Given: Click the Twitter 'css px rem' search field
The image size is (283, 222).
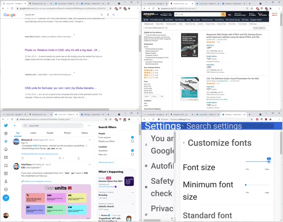Looking at the screenshot, I should point(52,126).
